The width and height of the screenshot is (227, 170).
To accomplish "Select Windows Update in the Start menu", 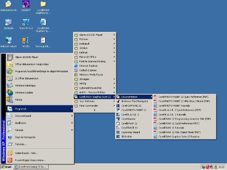I will [x=24, y=92].
